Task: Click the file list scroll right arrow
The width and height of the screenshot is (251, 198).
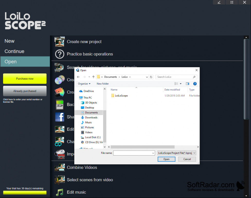Action: pos(198,147)
